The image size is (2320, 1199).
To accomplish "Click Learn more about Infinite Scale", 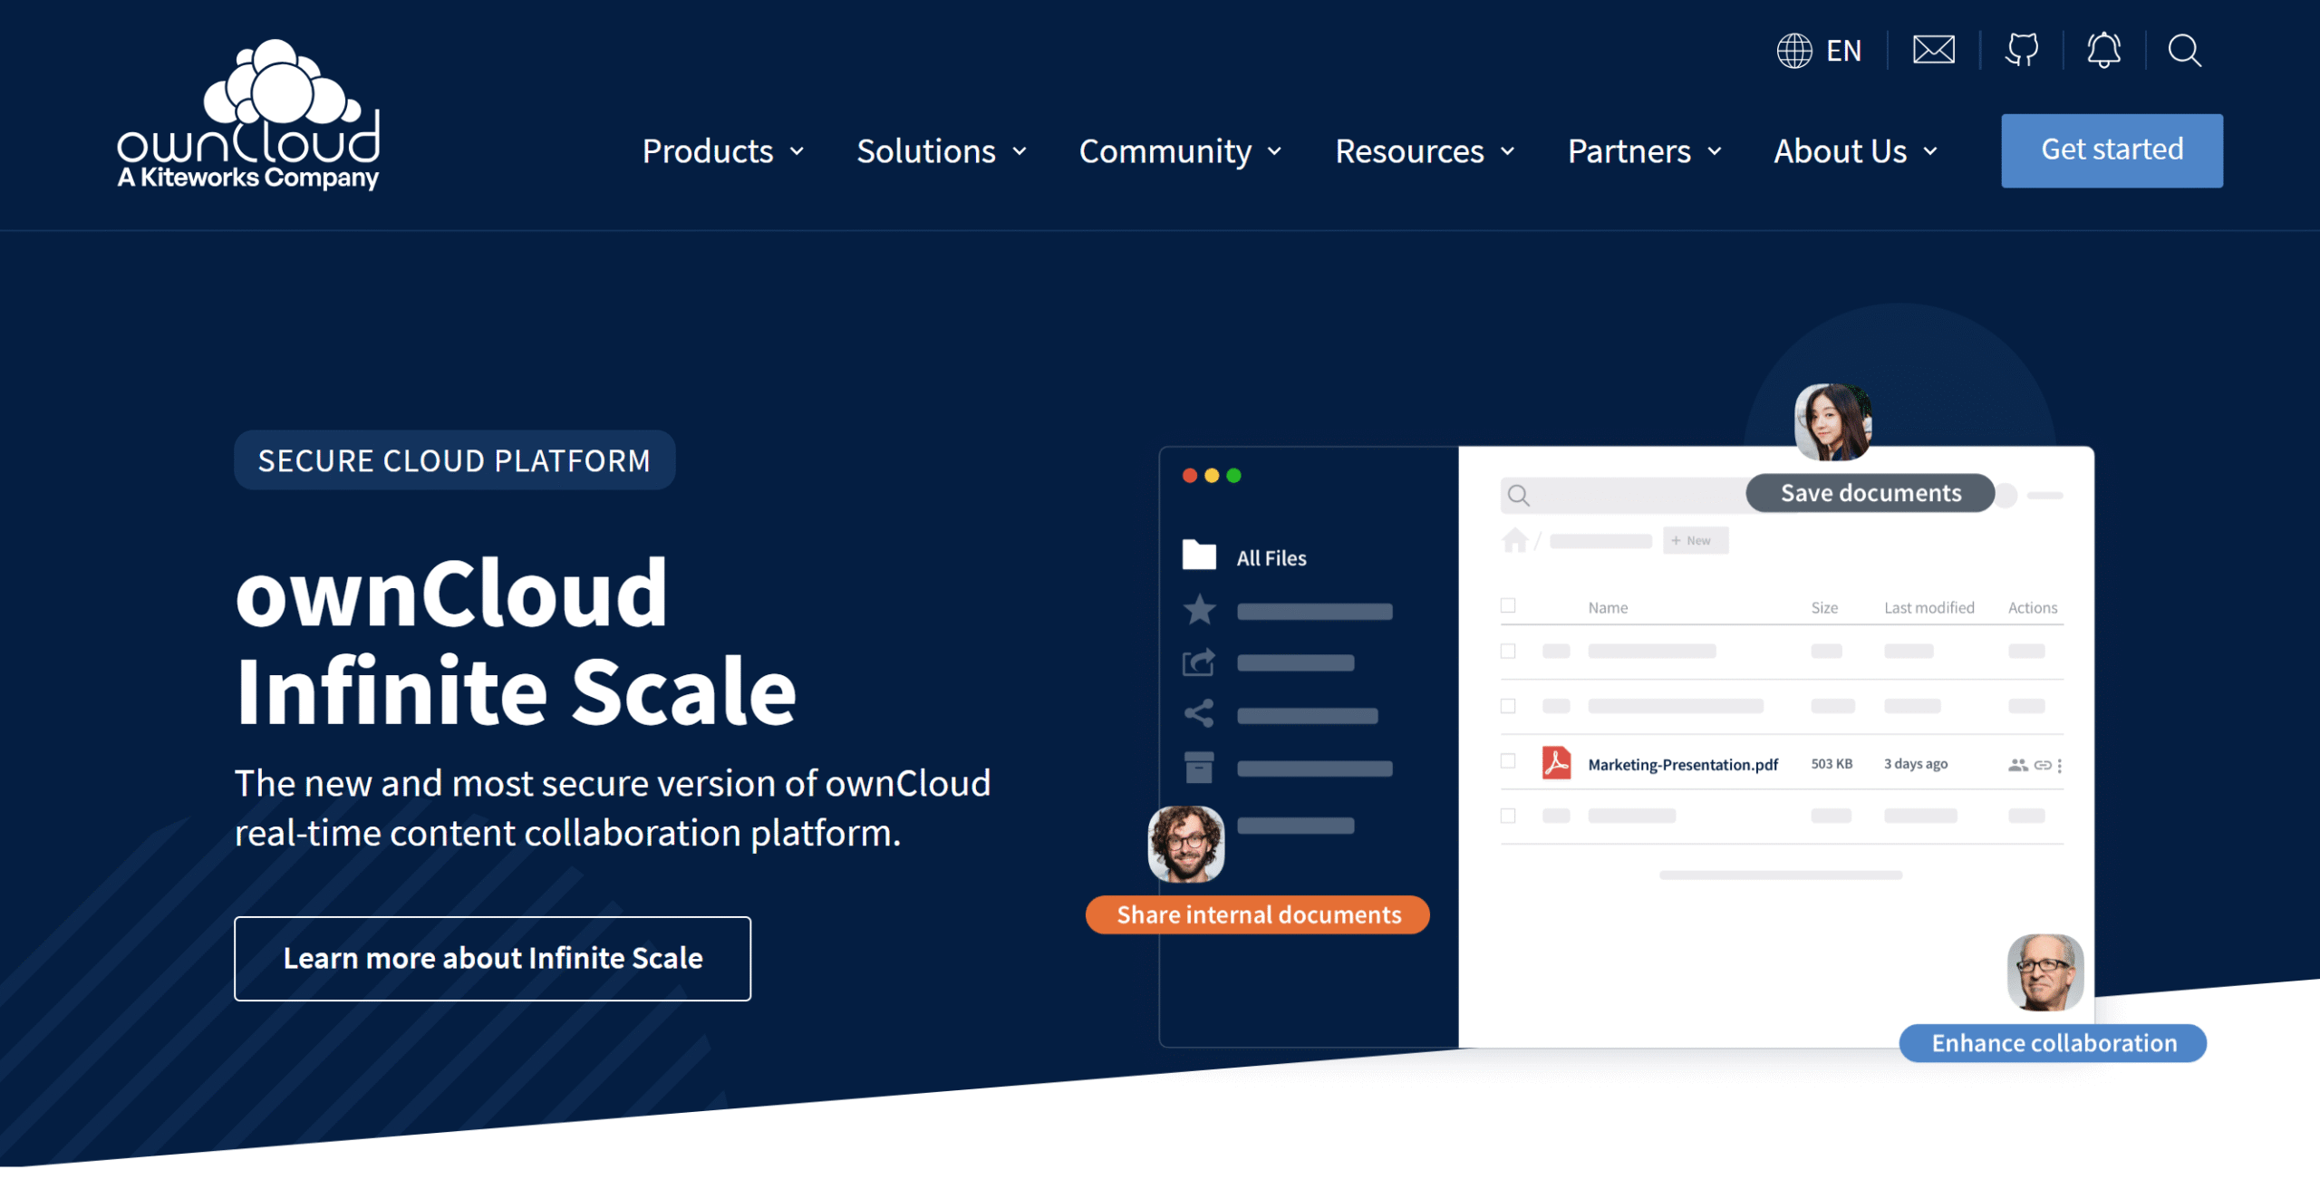I will coord(492,958).
